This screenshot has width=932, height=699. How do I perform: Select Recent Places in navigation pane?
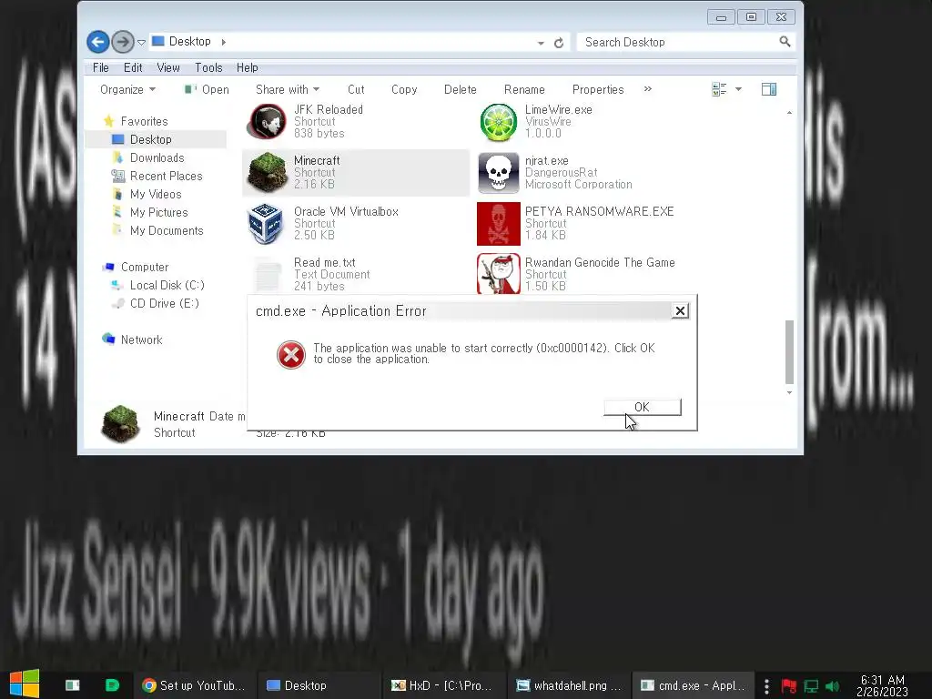pos(166,177)
